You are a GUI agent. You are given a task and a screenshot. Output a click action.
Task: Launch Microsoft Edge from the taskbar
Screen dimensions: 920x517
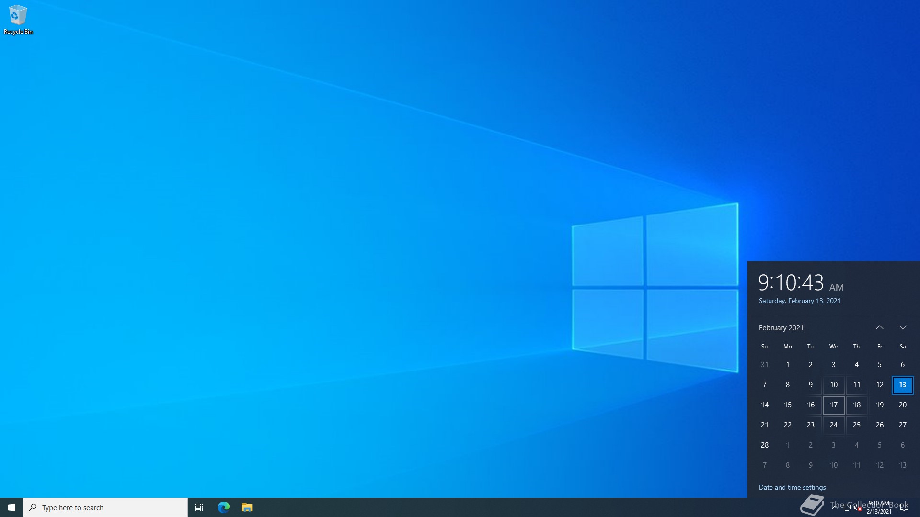[x=223, y=507]
